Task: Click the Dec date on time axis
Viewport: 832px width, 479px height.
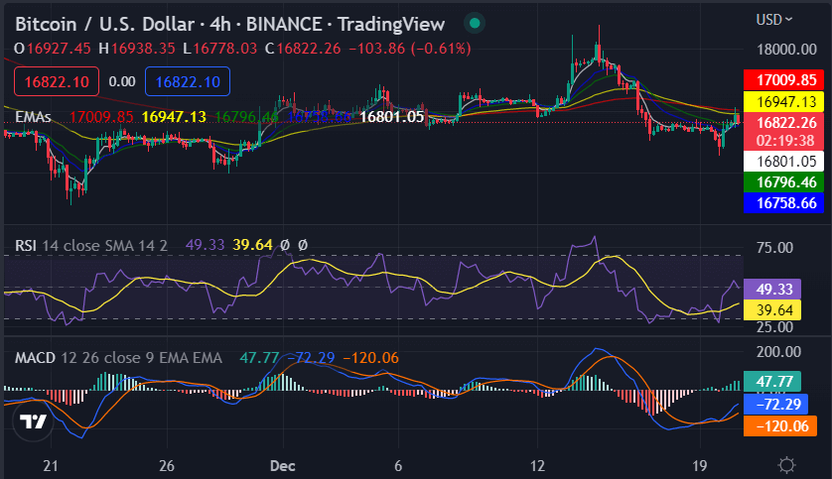Action: (282, 466)
